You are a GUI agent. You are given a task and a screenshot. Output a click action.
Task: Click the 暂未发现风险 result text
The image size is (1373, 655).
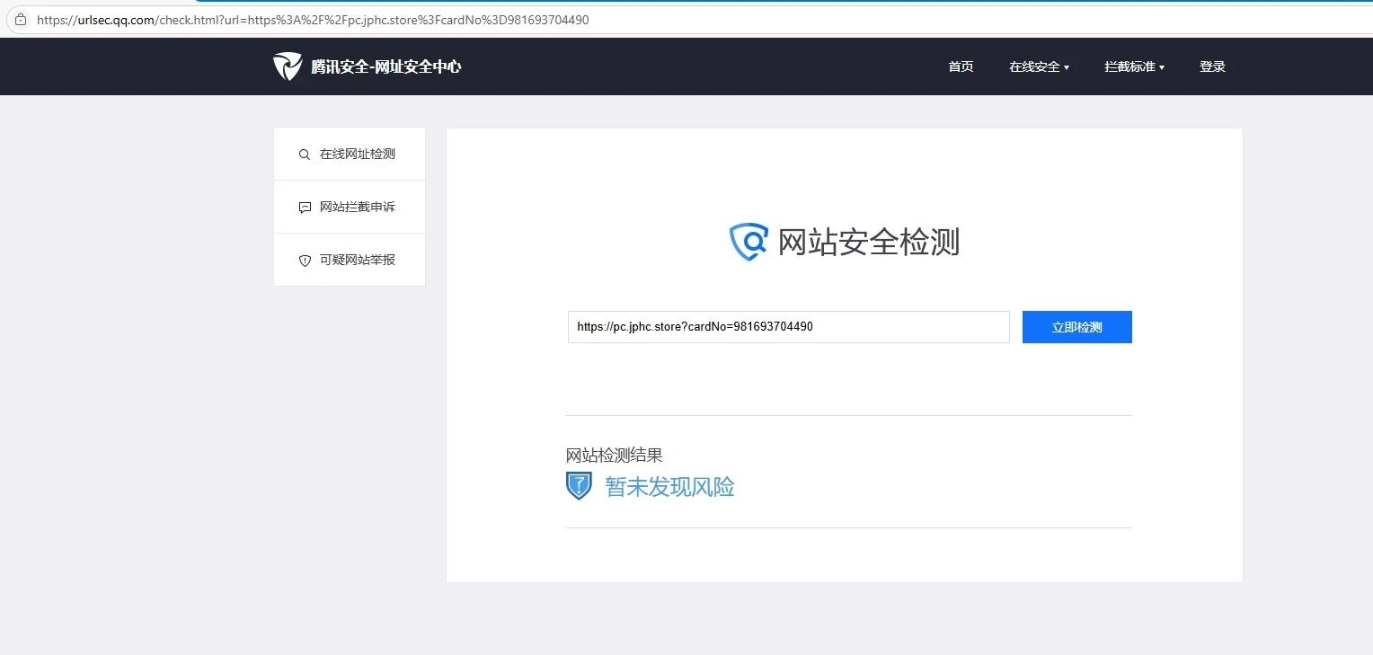tap(669, 487)
